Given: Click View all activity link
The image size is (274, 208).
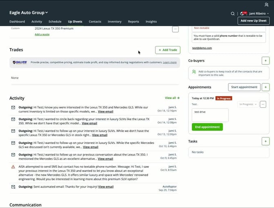Looking at the screenshot, I should click(172, 98).
